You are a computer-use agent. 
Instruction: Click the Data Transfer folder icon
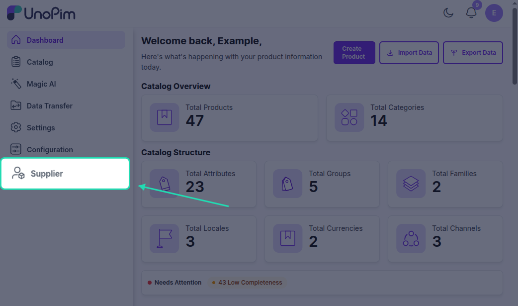point(16,105)
